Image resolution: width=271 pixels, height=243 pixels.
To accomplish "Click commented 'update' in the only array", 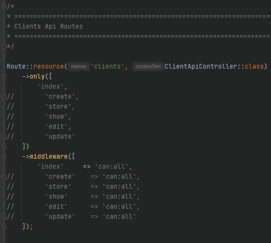I will [x=60, y=137].
